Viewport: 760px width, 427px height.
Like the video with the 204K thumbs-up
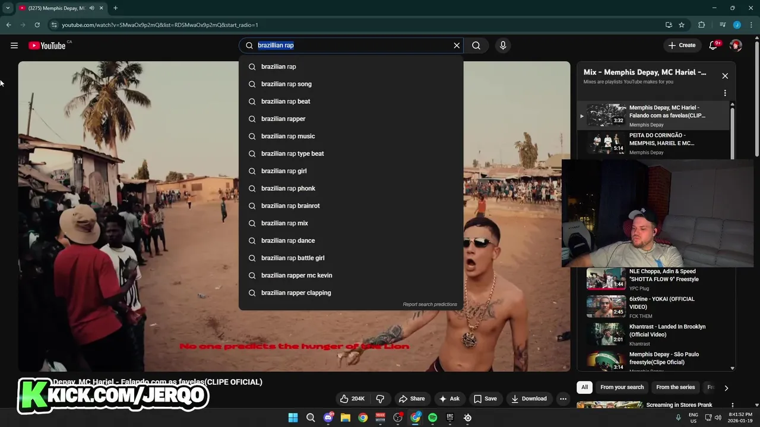pos(351,399)
